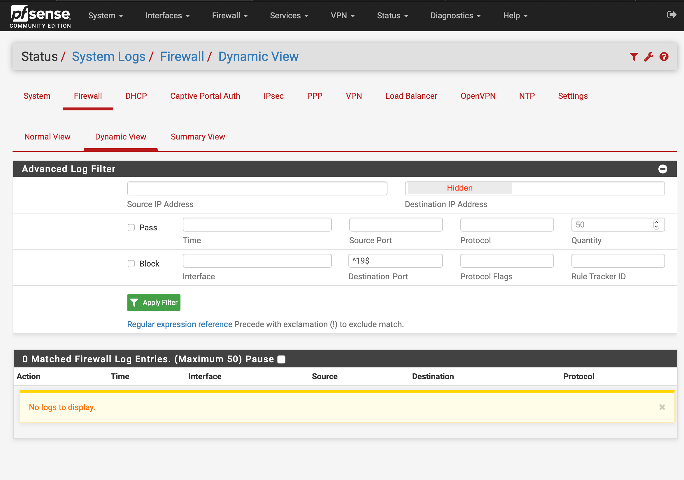
Task: Open the Diagnostics dropdown menu
Action: (x=455, y=15)
